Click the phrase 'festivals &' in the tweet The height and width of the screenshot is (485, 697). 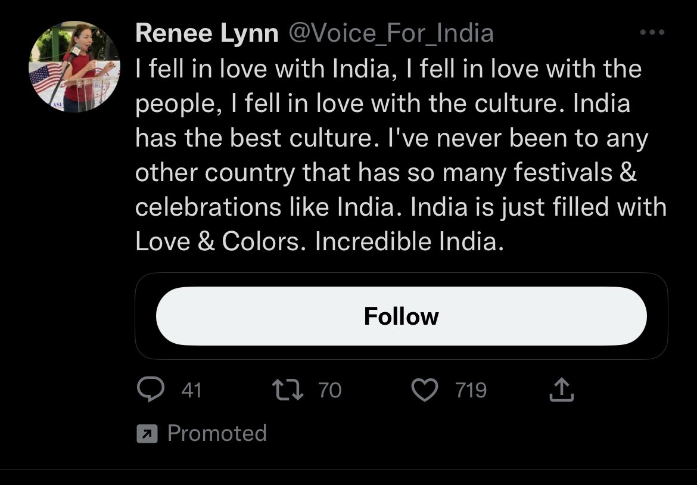tap(575, 172)
